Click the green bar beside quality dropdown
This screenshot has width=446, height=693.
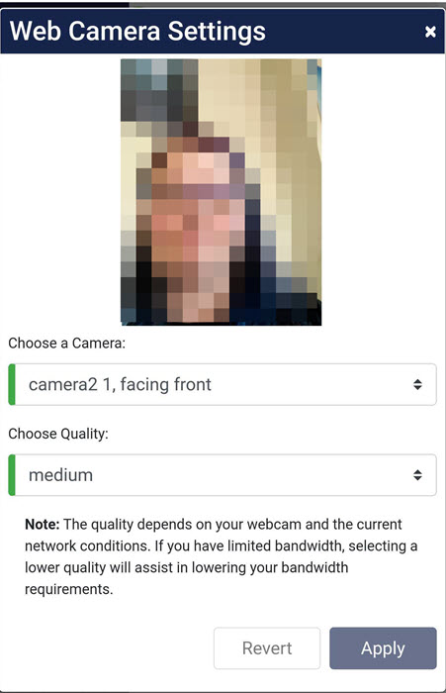[12, 475]
